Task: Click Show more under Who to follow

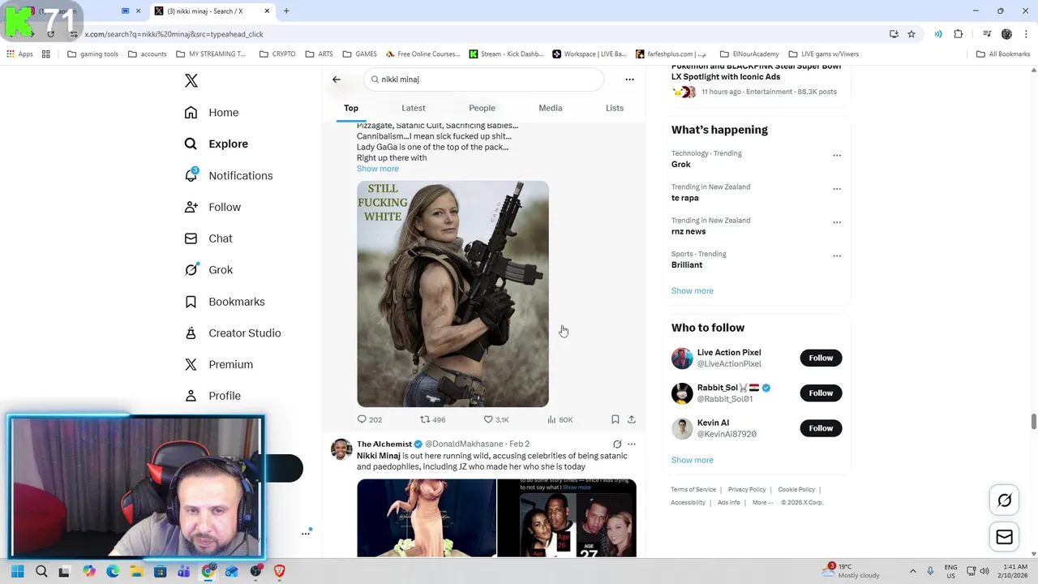Action: (693, 460)
